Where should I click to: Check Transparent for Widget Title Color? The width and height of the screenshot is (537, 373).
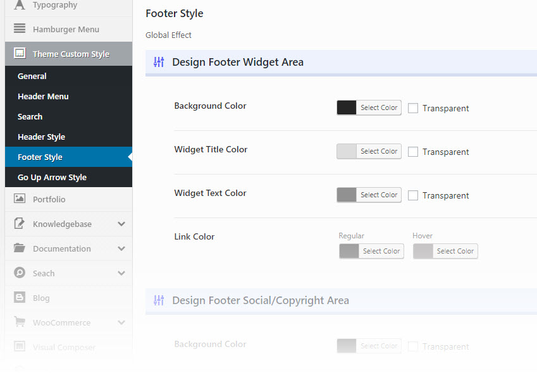tap(413, 152)
